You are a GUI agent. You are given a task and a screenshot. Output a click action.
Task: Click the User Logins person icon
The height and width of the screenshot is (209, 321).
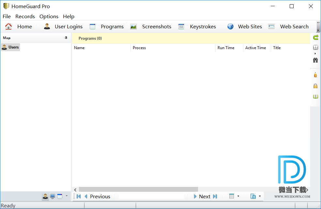point(47,26)
